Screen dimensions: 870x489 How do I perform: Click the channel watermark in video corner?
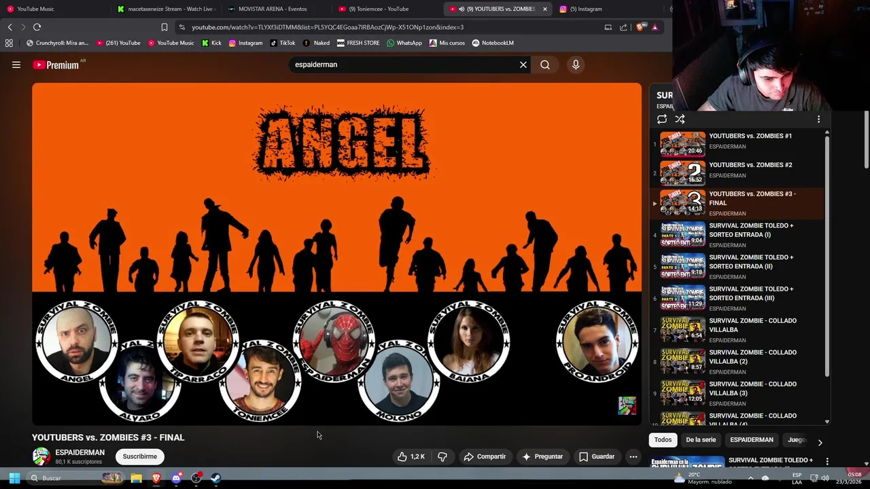coord(627,405)
